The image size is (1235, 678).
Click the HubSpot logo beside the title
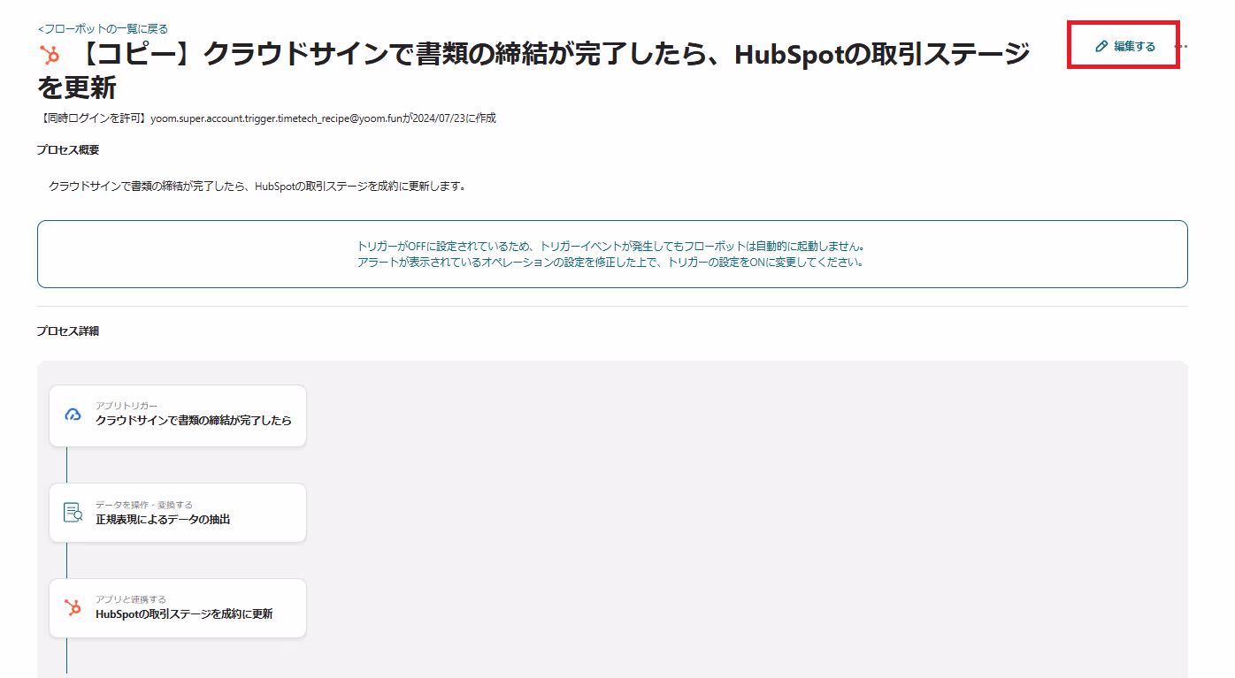(x=50, y=56)
